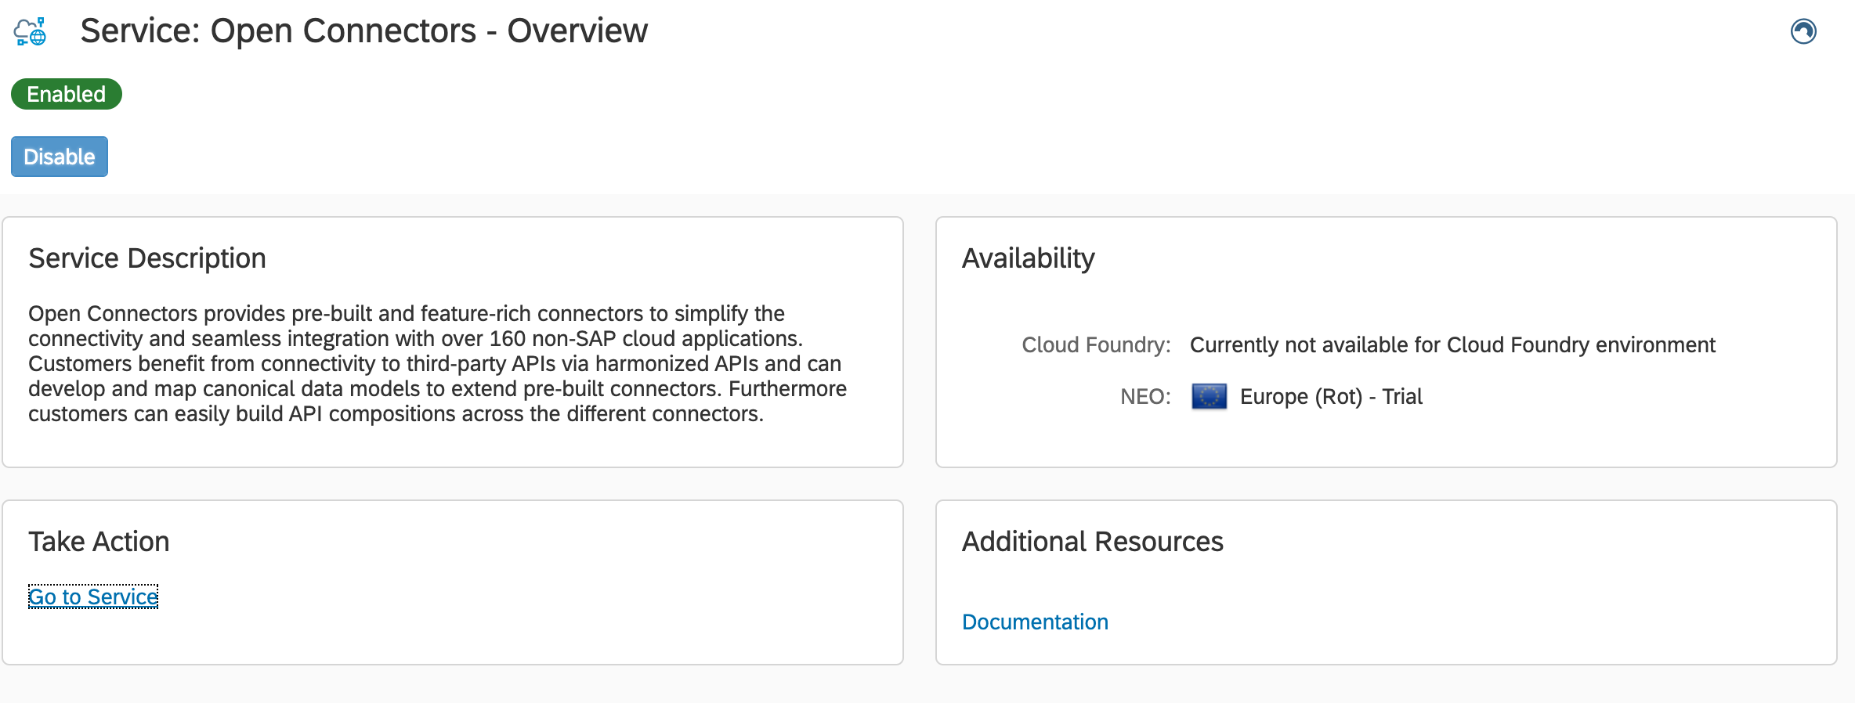1855x703 pixels.
Task: Click the NEO label in Availability
Action: [x=1144, y=397]
